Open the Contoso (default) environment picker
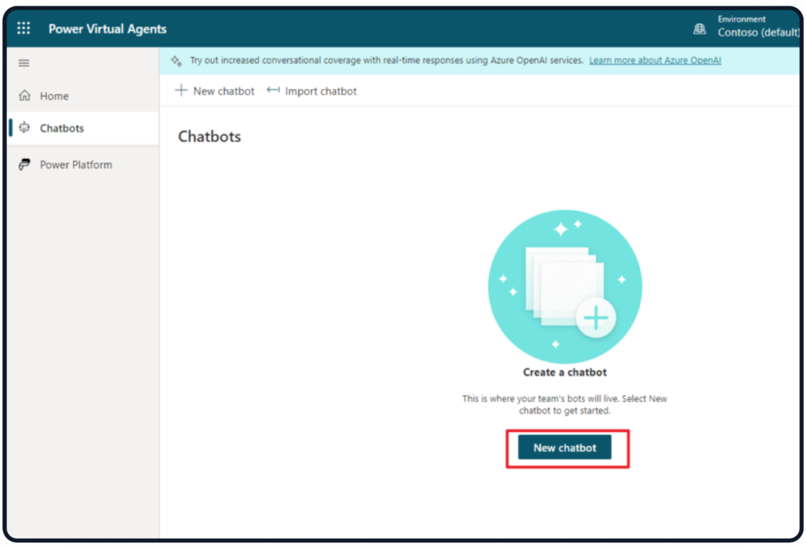 click(758, 32)
